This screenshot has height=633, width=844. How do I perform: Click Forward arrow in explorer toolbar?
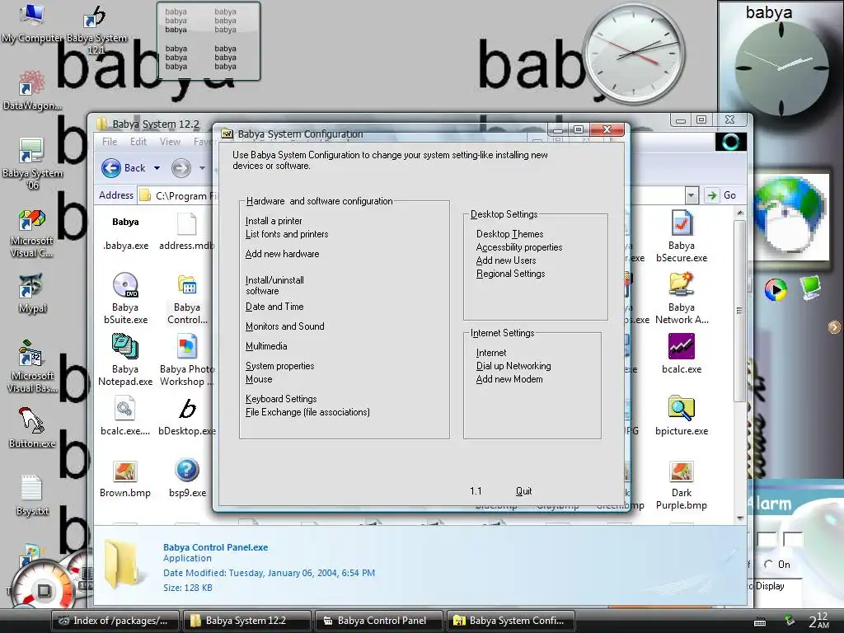point(181,168)
